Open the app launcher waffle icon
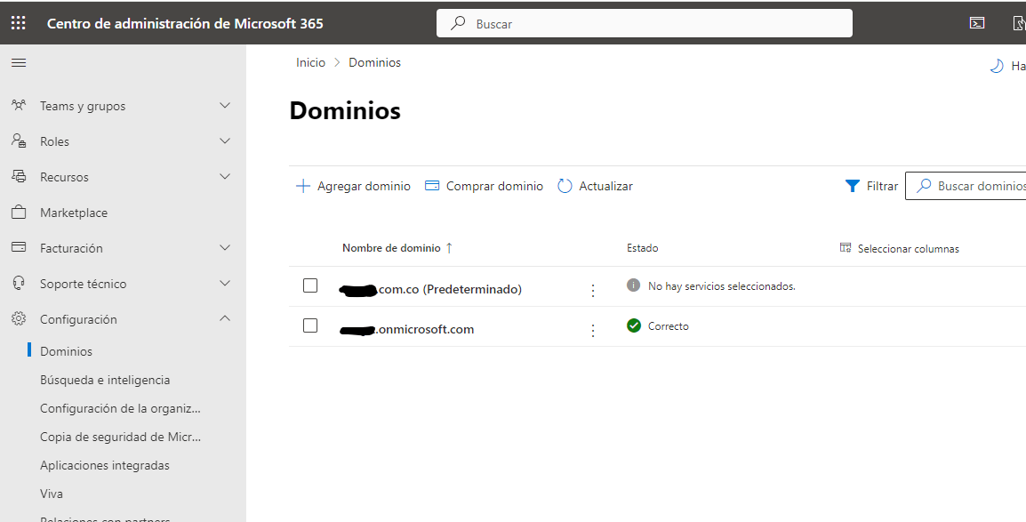The width and height of the screenshot is (1026, 522). tap(19, 23)
